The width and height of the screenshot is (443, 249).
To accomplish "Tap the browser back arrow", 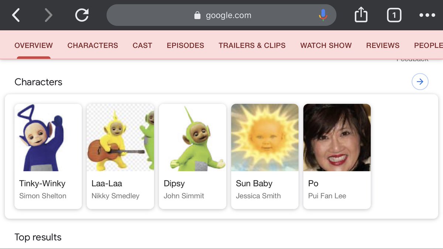I will click(16, 15).
